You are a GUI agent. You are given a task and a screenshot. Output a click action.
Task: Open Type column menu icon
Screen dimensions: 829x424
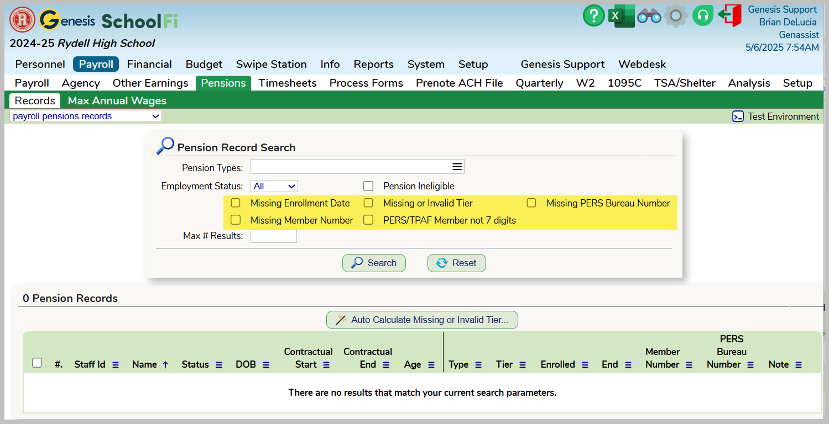coord(478,365)
